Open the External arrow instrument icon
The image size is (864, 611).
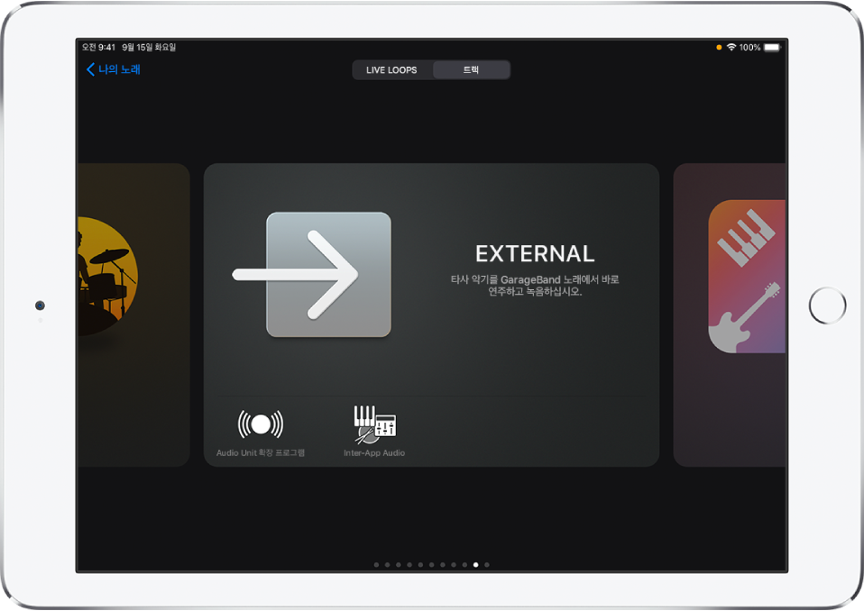(312, 274)
